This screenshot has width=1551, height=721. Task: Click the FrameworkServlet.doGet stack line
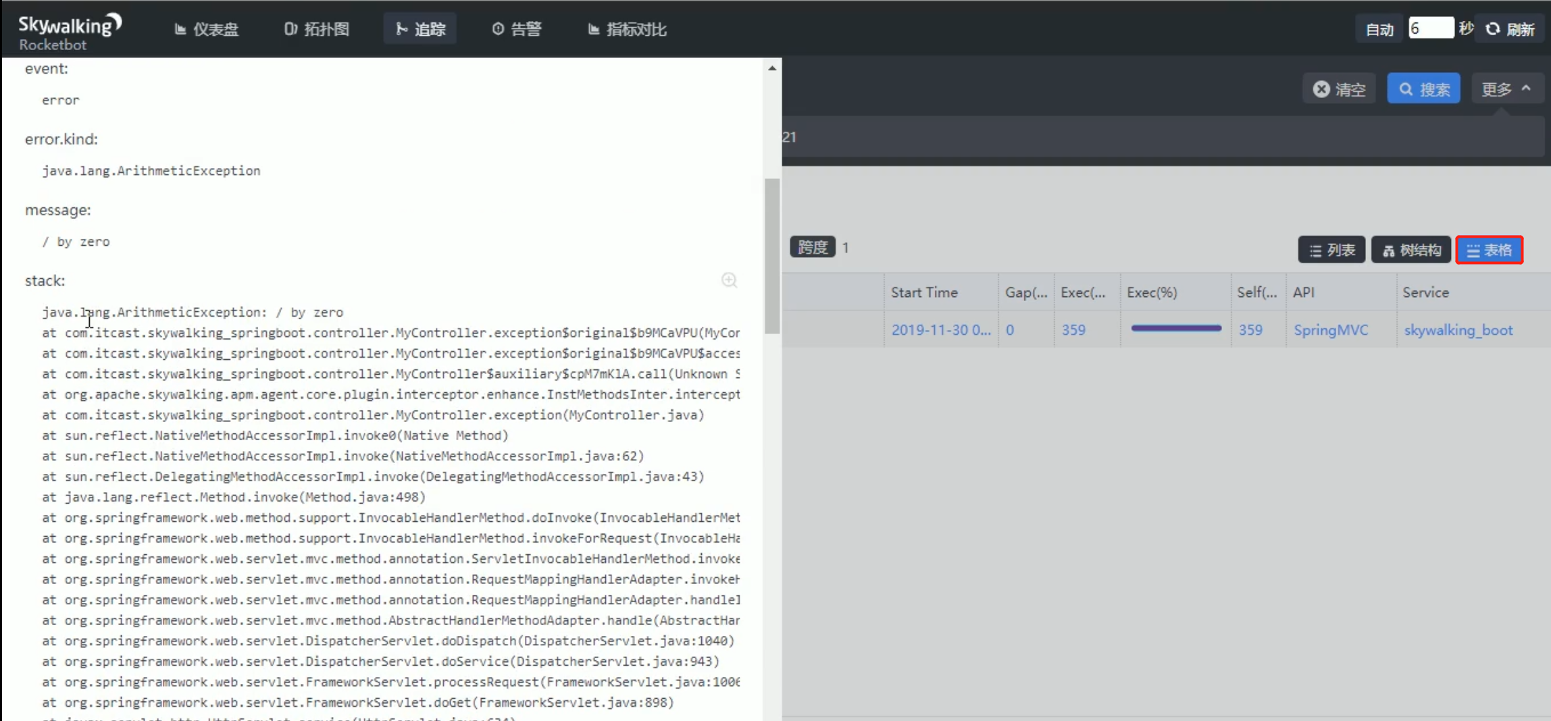point(358,703)
